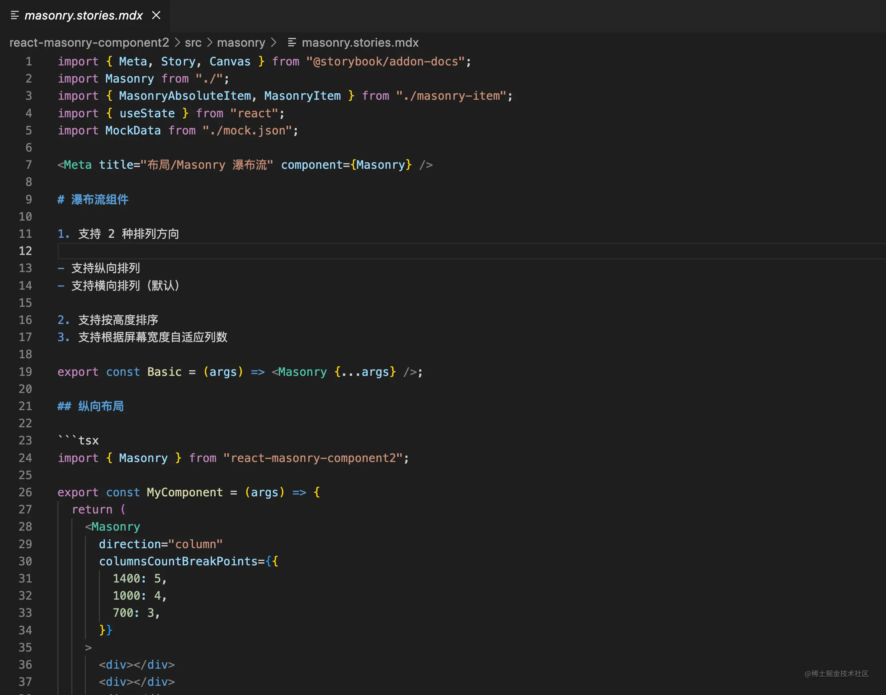Click the empty current line 12
Viewport: 886px width, 695px height.
[472, 251]
